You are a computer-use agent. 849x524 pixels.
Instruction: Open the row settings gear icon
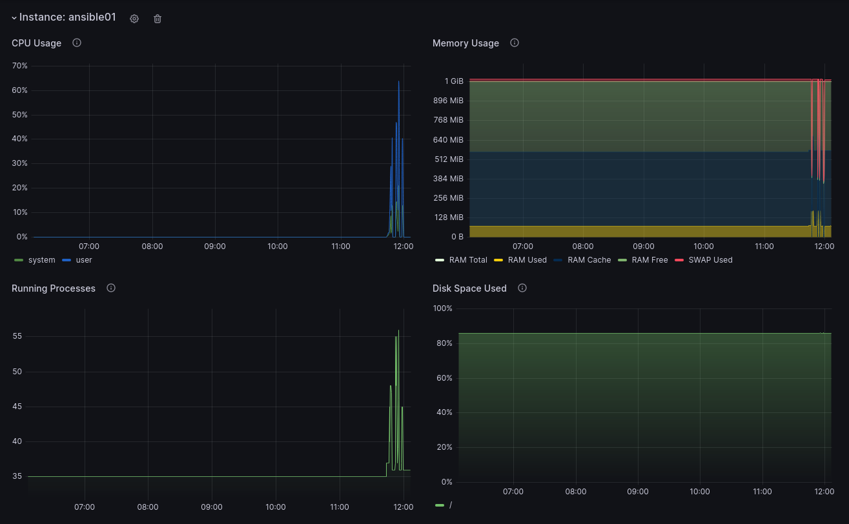134,18
